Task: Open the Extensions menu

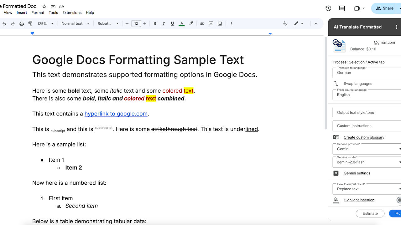Action: click(72, 13)
